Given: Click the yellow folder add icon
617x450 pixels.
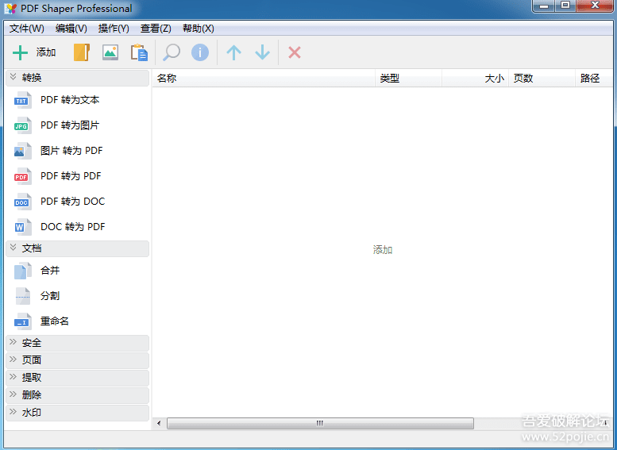Looking at the screenshot, I should (x=82, y=52).
